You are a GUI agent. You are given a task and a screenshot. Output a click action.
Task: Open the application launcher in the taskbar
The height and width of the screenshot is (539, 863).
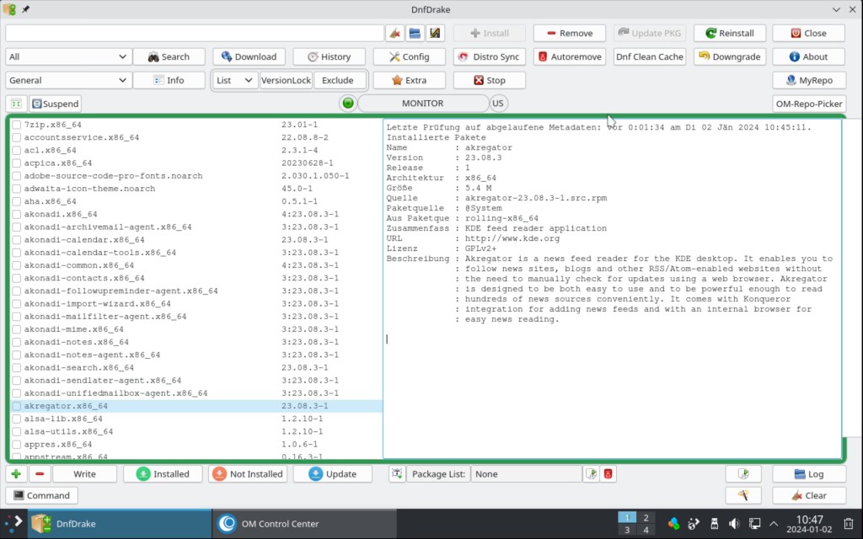pos(13,523)
